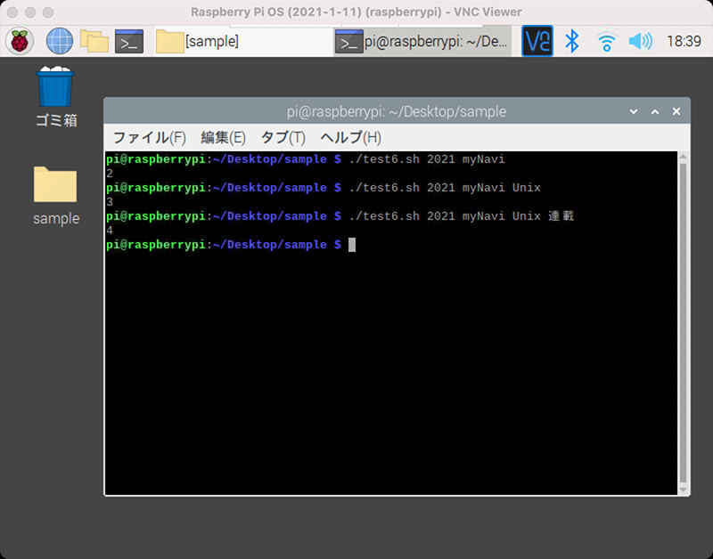The height and width of the screenshot is (559, 713).
Task: Open the Bluetooth tray menu
Action: pos(571,41)
